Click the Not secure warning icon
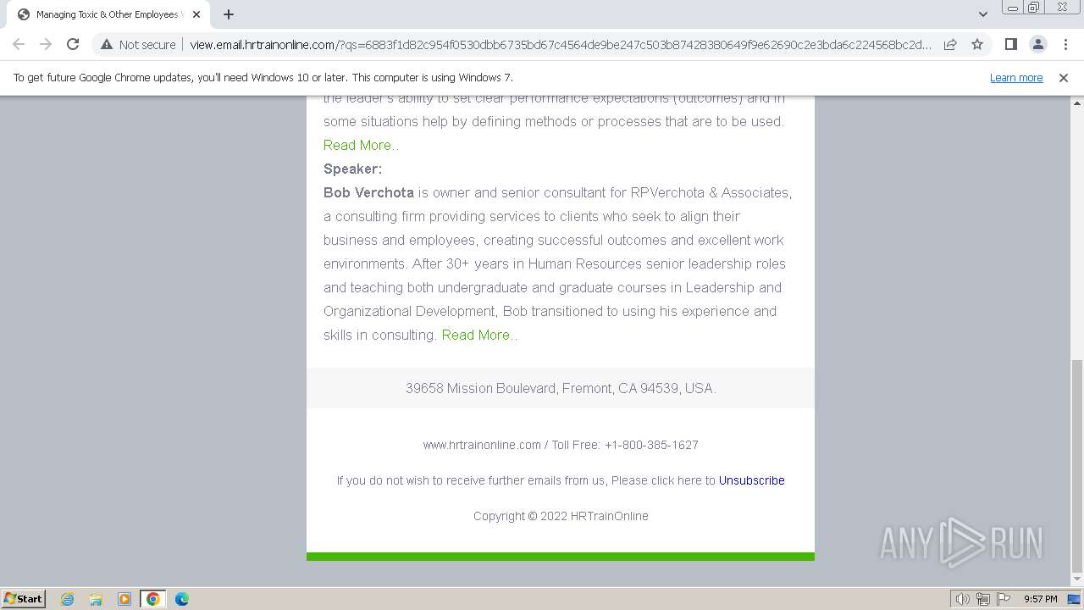The image size is (1084, 610). coord(107,45)
